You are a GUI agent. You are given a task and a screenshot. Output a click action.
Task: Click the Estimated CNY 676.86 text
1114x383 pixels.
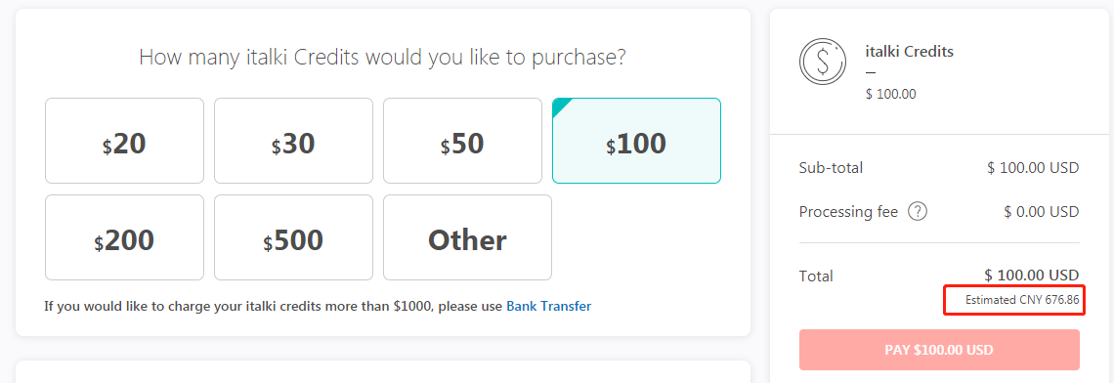point(1022,300)
